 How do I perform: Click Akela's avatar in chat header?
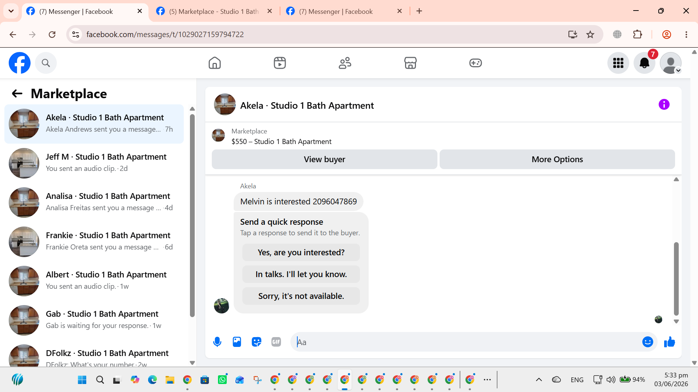pos(225,105)
